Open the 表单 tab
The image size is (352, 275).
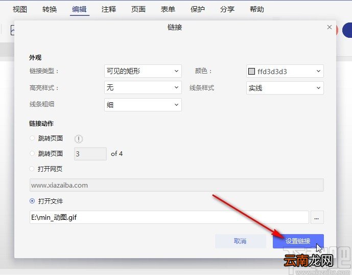(x=168, y=9)
